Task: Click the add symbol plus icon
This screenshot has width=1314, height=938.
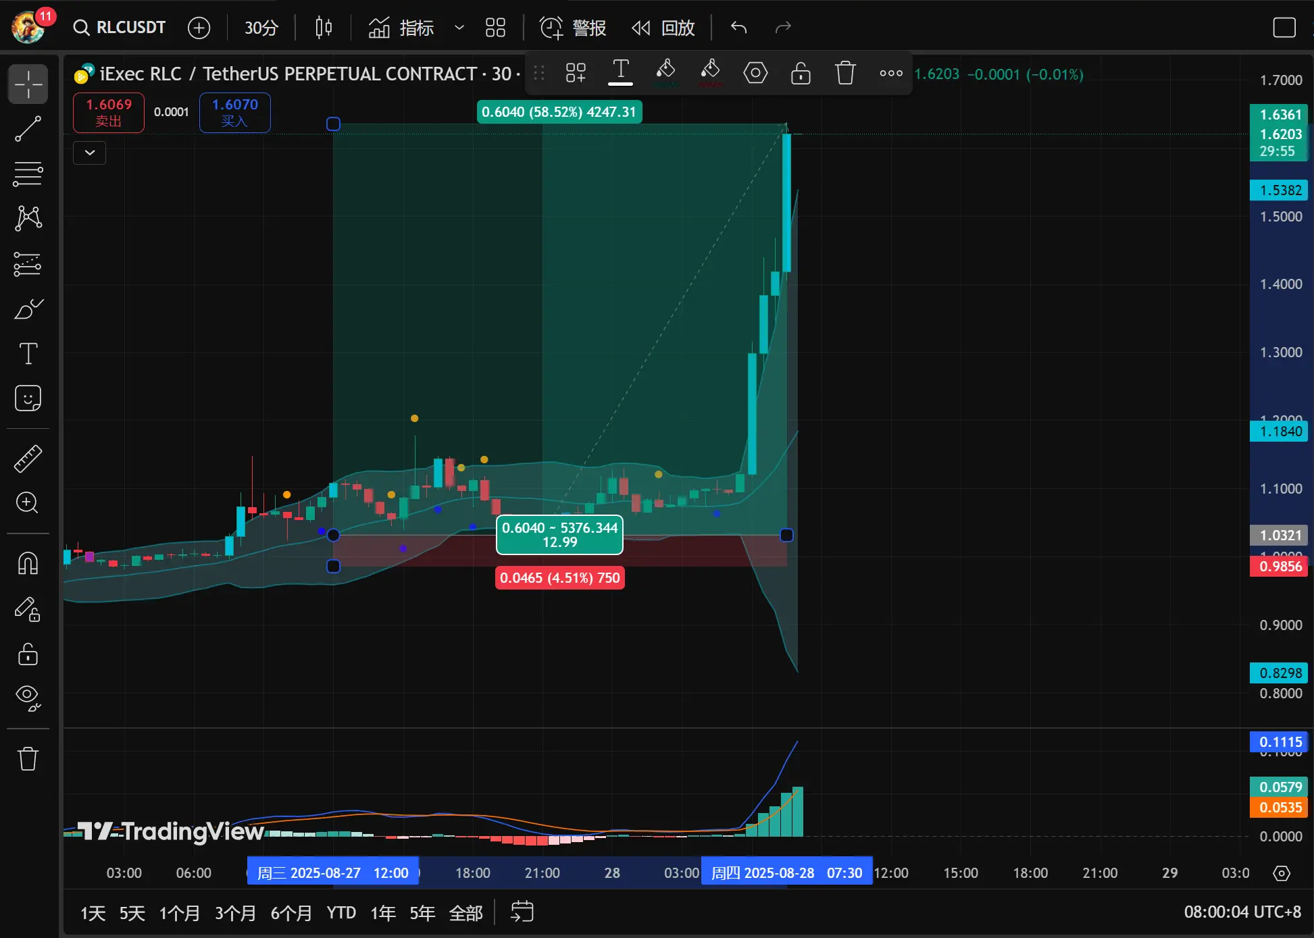Action: click(199, 28)
